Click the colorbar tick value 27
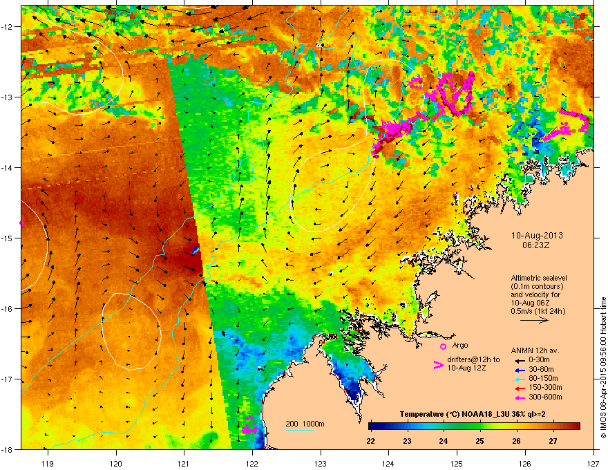608x470 pixels. (x=553, y=441)
